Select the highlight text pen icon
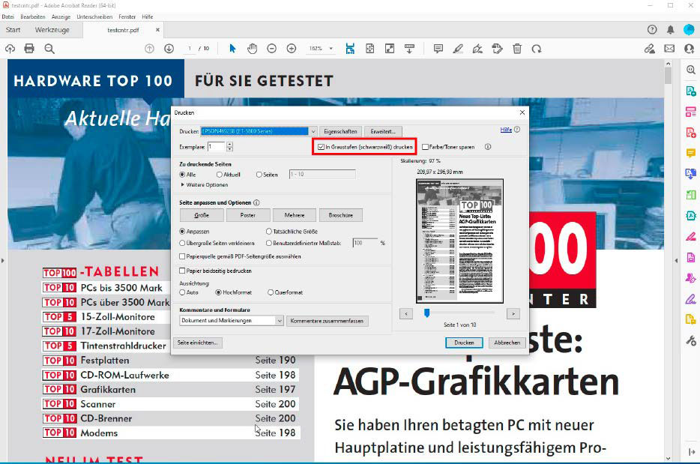Screen dimensions: 700x464 pos(458,49)
